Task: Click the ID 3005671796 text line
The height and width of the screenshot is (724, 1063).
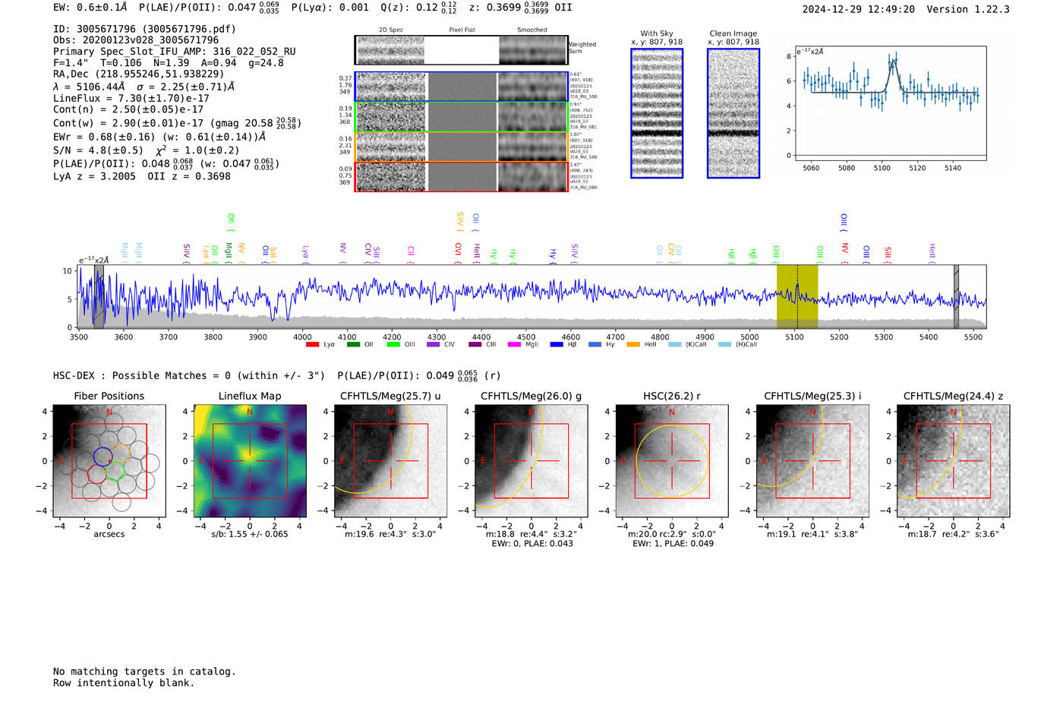Action: tap(144, 29)
